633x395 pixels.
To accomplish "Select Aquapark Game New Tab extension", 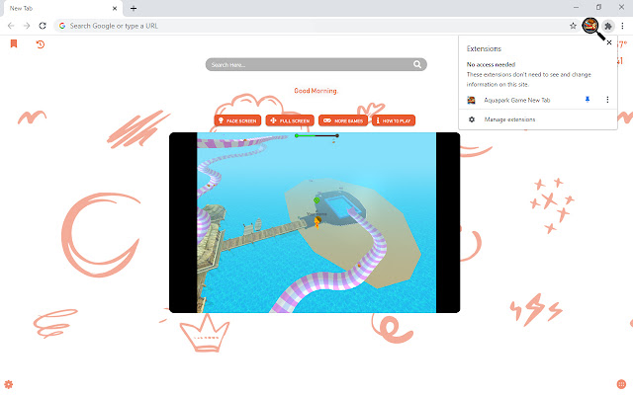I will pyautogui.click(x=516, y=100).
